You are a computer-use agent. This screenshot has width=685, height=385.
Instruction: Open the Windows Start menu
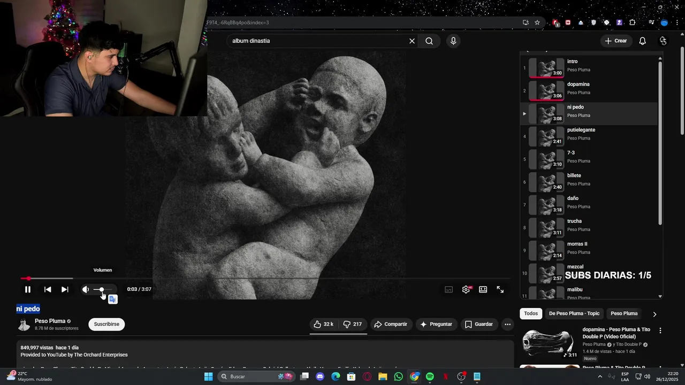(x=208, y=376)
